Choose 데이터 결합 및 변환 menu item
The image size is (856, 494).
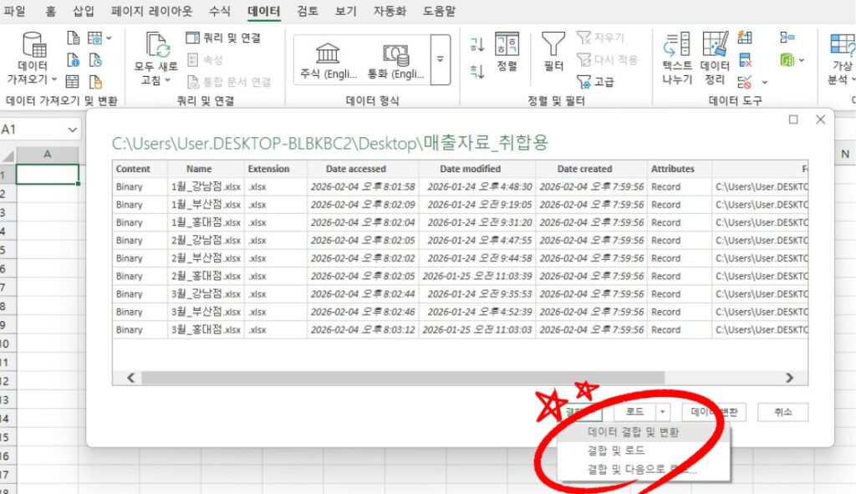(633, 433)
